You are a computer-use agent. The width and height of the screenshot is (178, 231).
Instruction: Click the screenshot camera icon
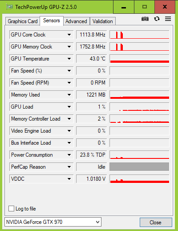[x=145, y=19]
